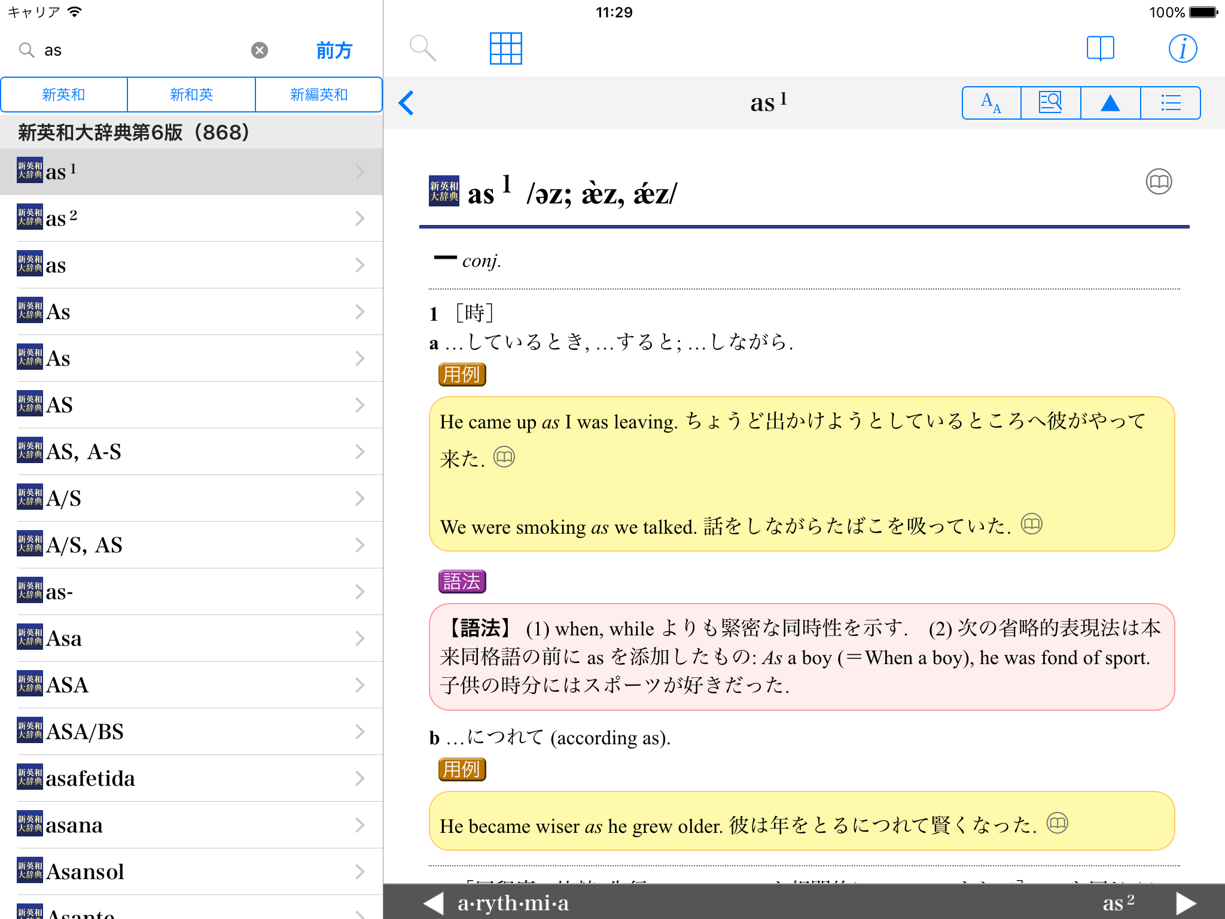
Task: Select the 新和英 dictionary tab
Action: [x=191, y=95]
